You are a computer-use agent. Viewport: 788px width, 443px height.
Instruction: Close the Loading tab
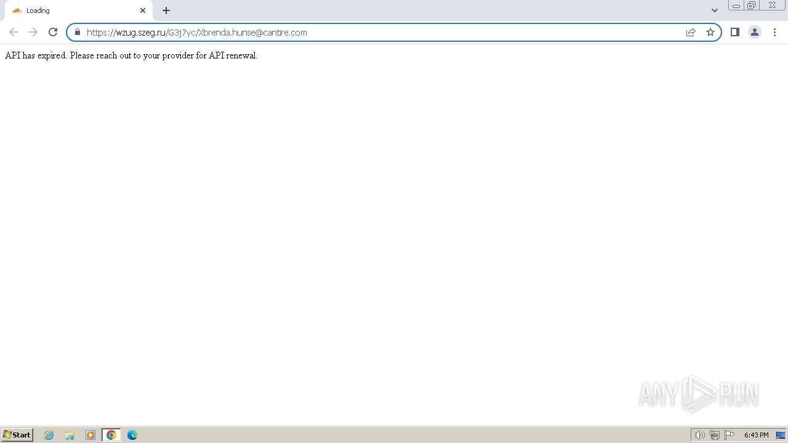(143, 10)
